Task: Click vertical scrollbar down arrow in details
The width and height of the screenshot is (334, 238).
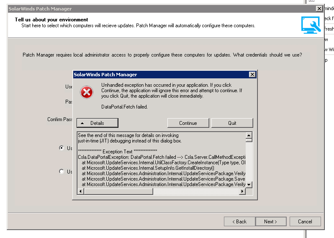Action: click(249, 185)
